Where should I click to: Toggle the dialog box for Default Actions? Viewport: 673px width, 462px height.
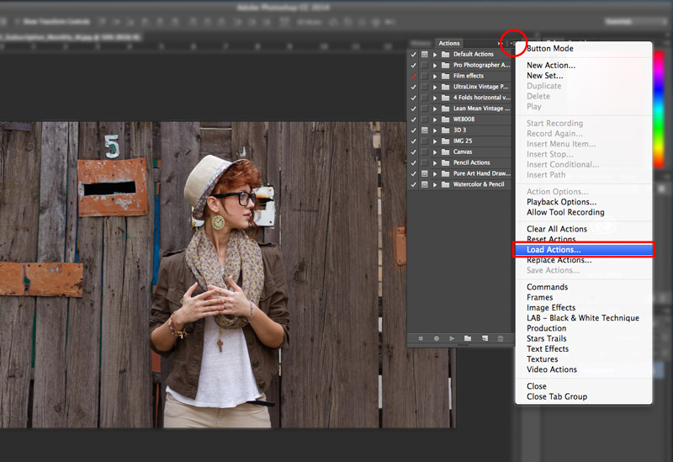(x=425, y=54)
